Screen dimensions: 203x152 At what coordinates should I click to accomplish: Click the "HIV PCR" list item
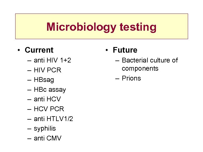pos(47,70)
